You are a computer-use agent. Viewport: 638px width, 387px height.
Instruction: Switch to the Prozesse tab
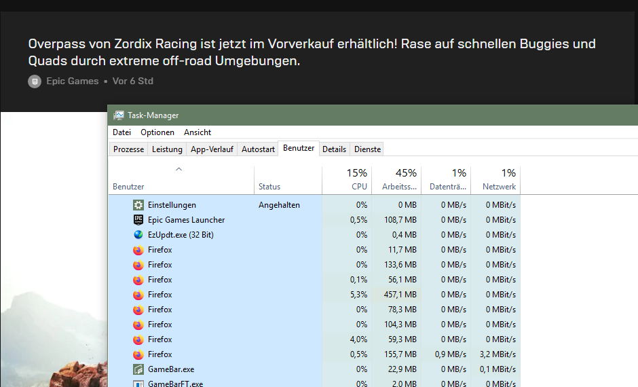pos(128,149)
